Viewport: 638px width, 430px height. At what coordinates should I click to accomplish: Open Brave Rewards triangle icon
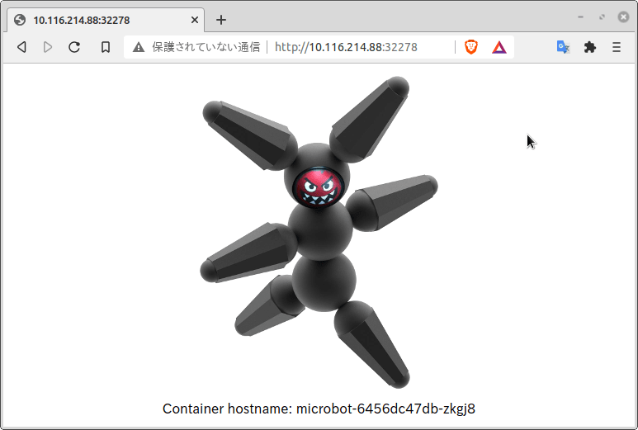pos(499,48)
